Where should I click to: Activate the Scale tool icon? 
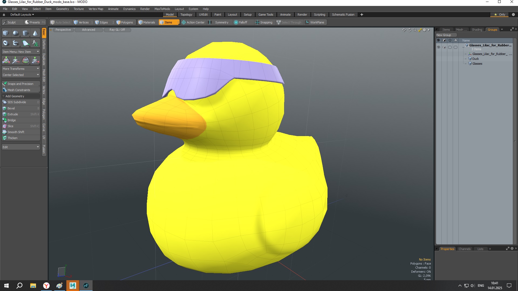click(x=35, y=60)
